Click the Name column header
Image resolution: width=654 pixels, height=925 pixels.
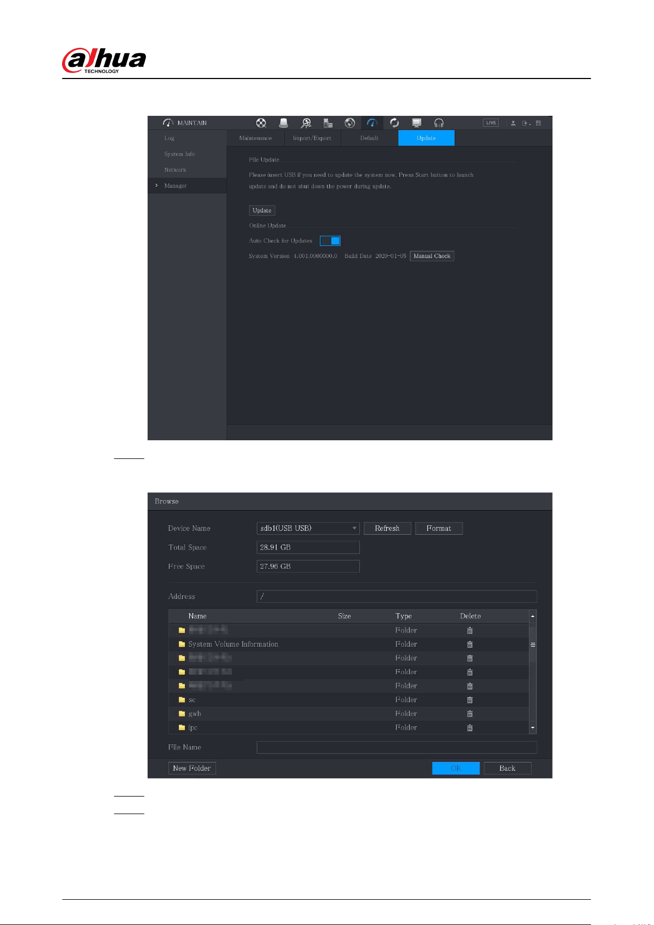point(198,616)
